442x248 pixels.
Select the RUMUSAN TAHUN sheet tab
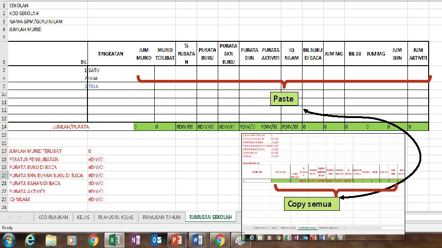[161, 217]
